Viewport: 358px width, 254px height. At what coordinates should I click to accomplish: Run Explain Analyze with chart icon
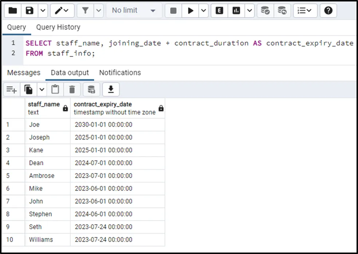236,11
